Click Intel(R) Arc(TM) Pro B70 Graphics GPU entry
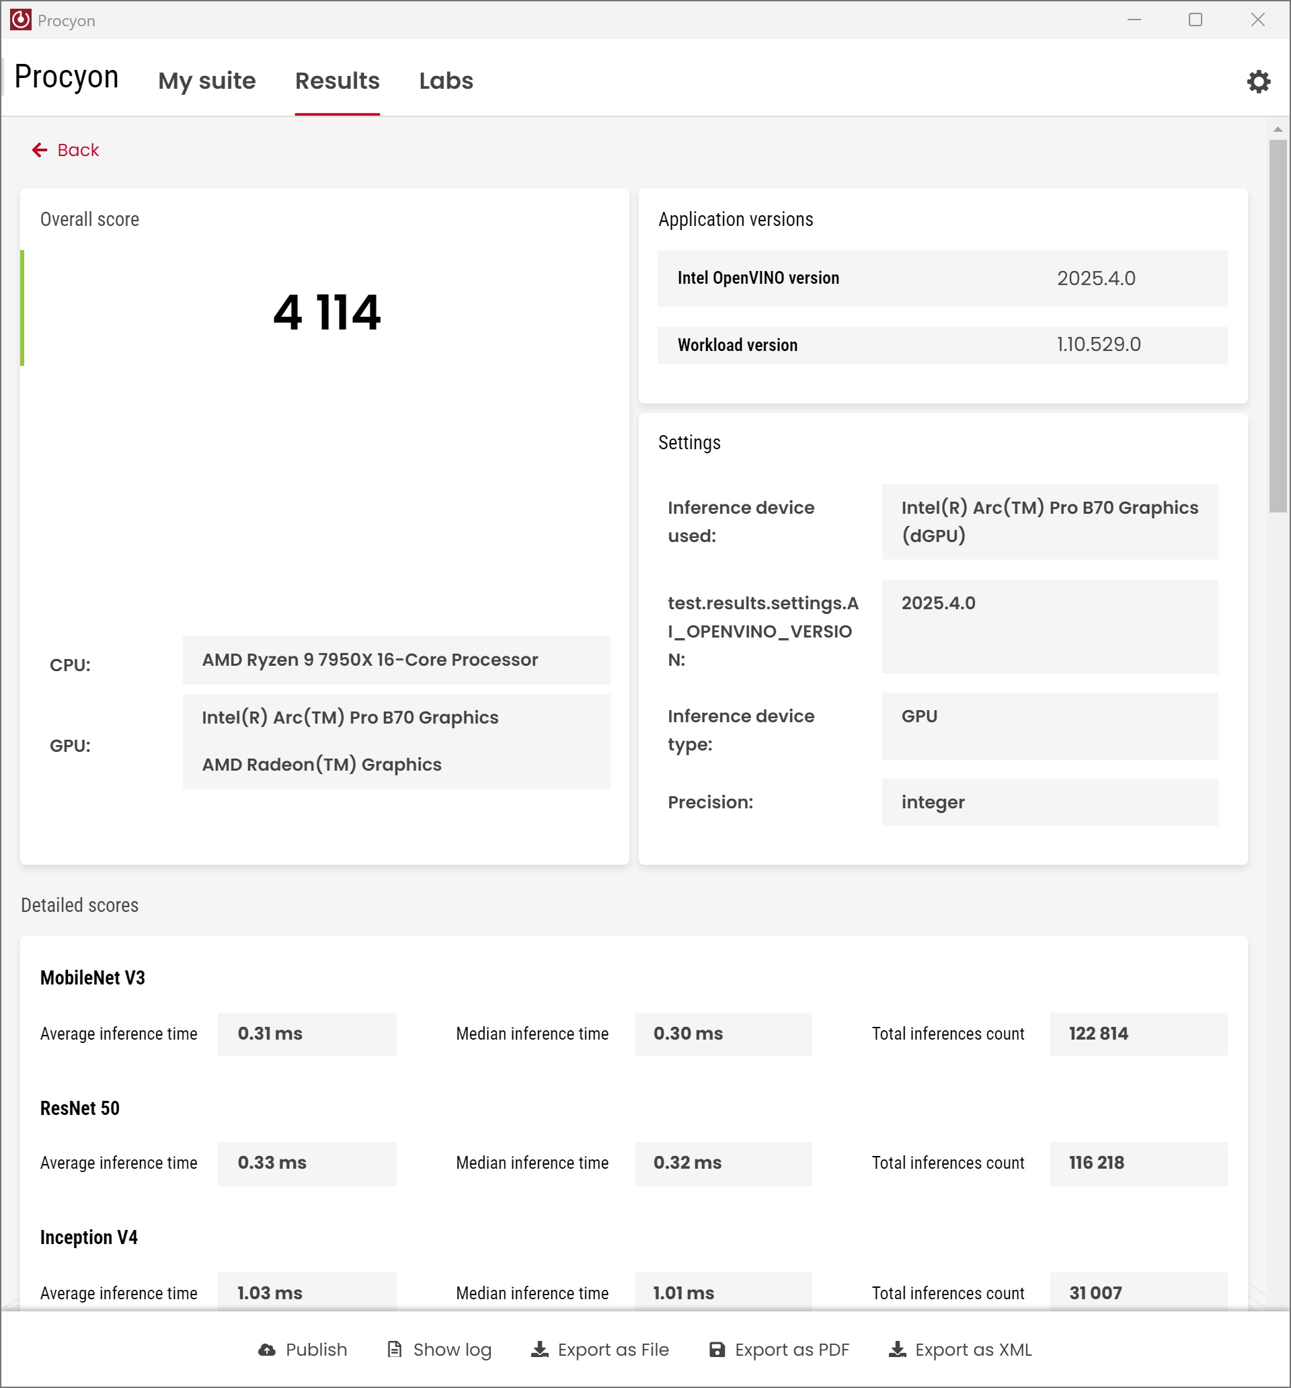 tap(350, 717)
